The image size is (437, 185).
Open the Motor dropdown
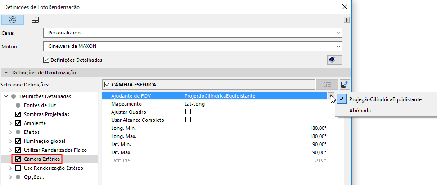(193, 46)
